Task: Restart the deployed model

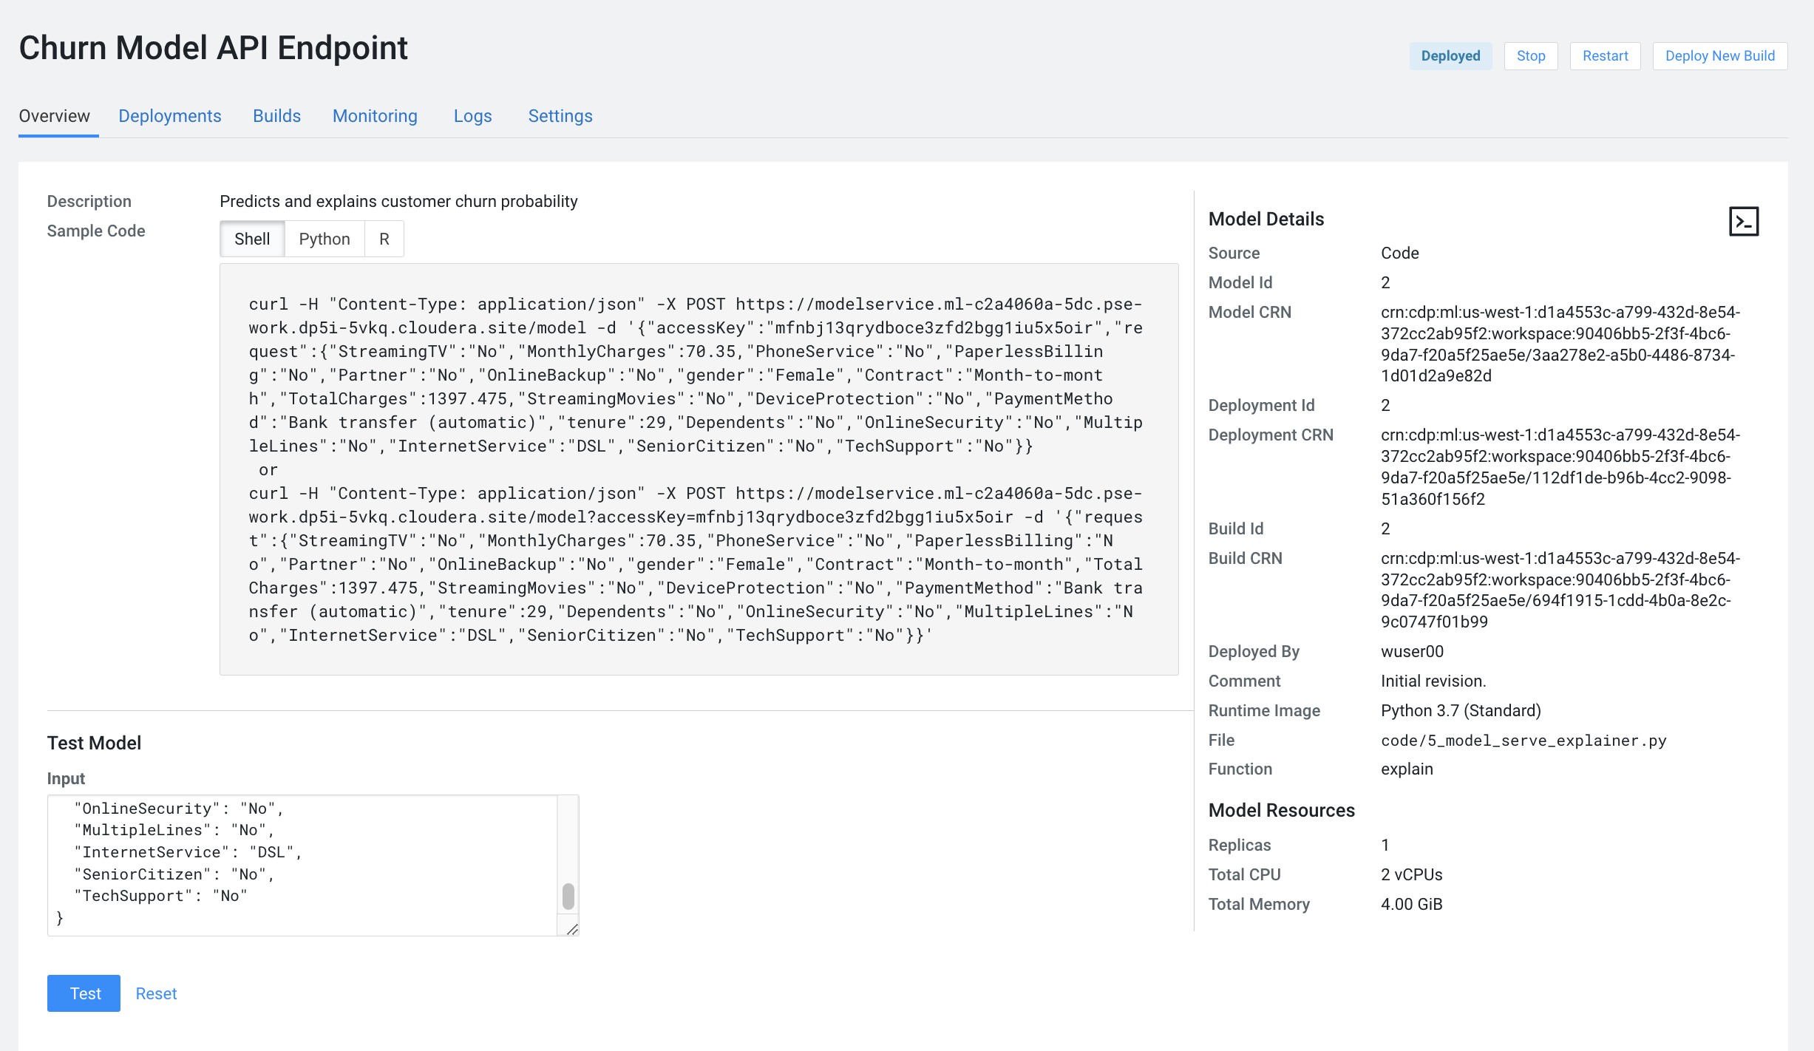Action: [1605, 56]
